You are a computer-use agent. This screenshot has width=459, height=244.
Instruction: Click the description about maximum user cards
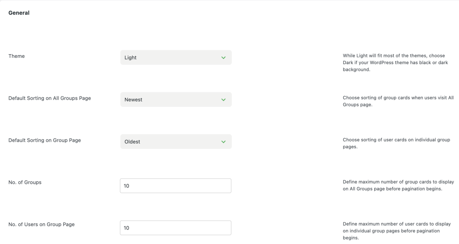tap(397, 231)
